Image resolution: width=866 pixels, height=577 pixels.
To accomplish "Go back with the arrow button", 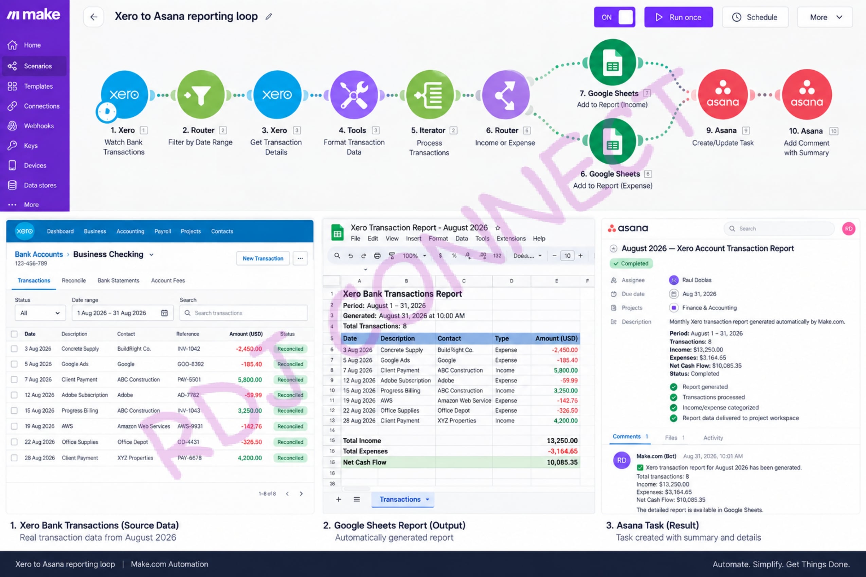I will (x=93, y=17).
